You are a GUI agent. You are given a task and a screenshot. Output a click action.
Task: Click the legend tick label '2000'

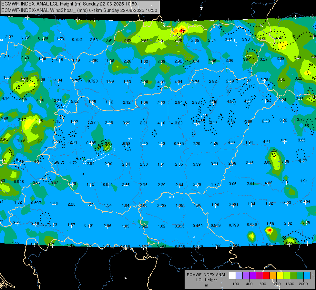tap(303, 284)
